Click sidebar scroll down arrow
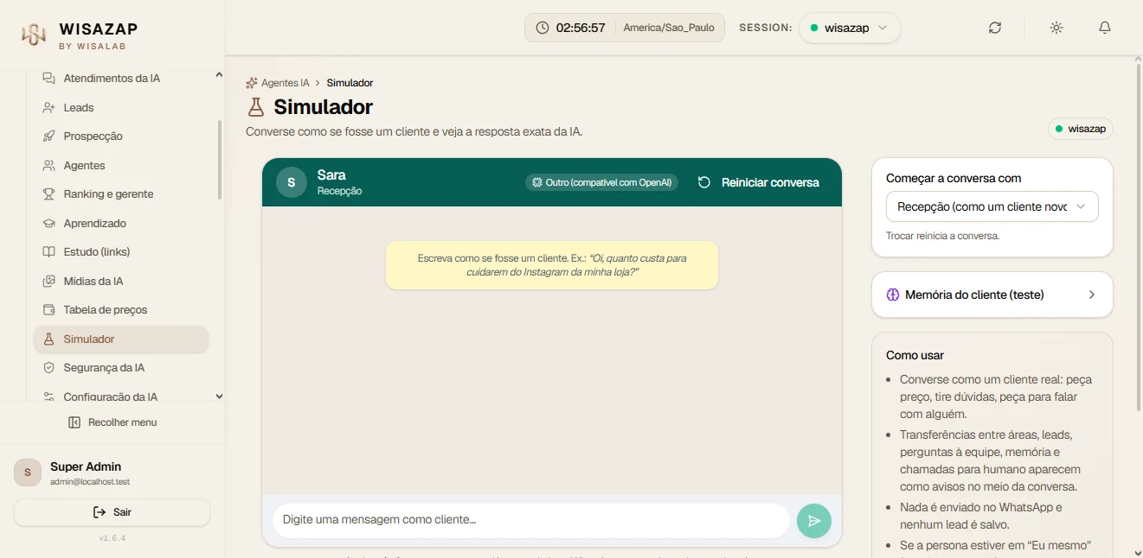The width and height of the screenshot is (1143, 558). click(x=219, y=396)
